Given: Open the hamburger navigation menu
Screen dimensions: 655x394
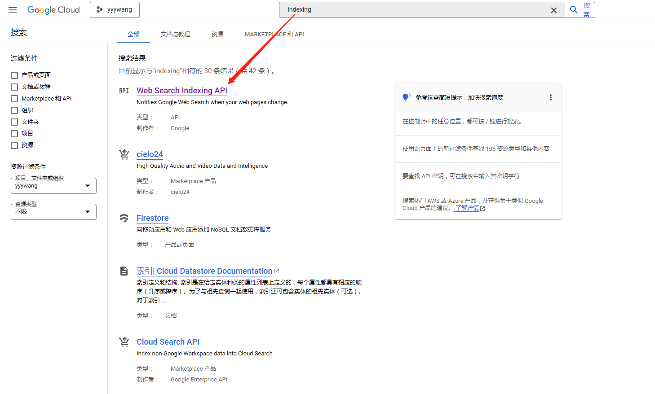Looking at the screenshot, I should click(x=13, y=10).
